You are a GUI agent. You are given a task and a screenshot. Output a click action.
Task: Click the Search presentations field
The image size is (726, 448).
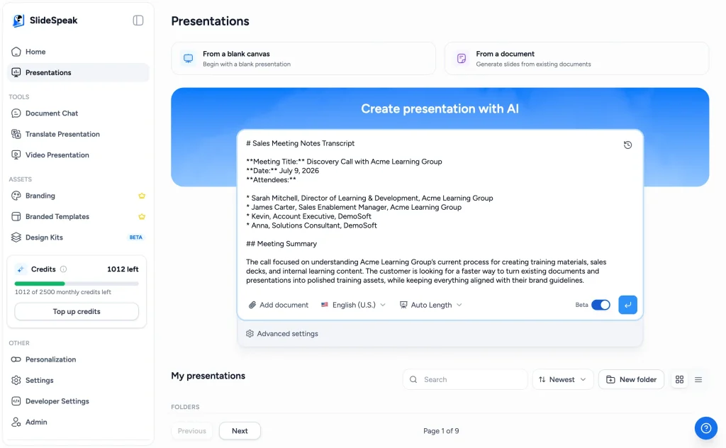465,379
